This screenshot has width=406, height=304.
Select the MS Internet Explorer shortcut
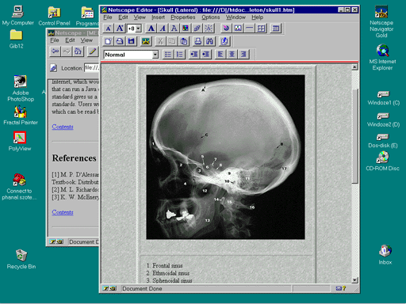[x=382, y=57]
